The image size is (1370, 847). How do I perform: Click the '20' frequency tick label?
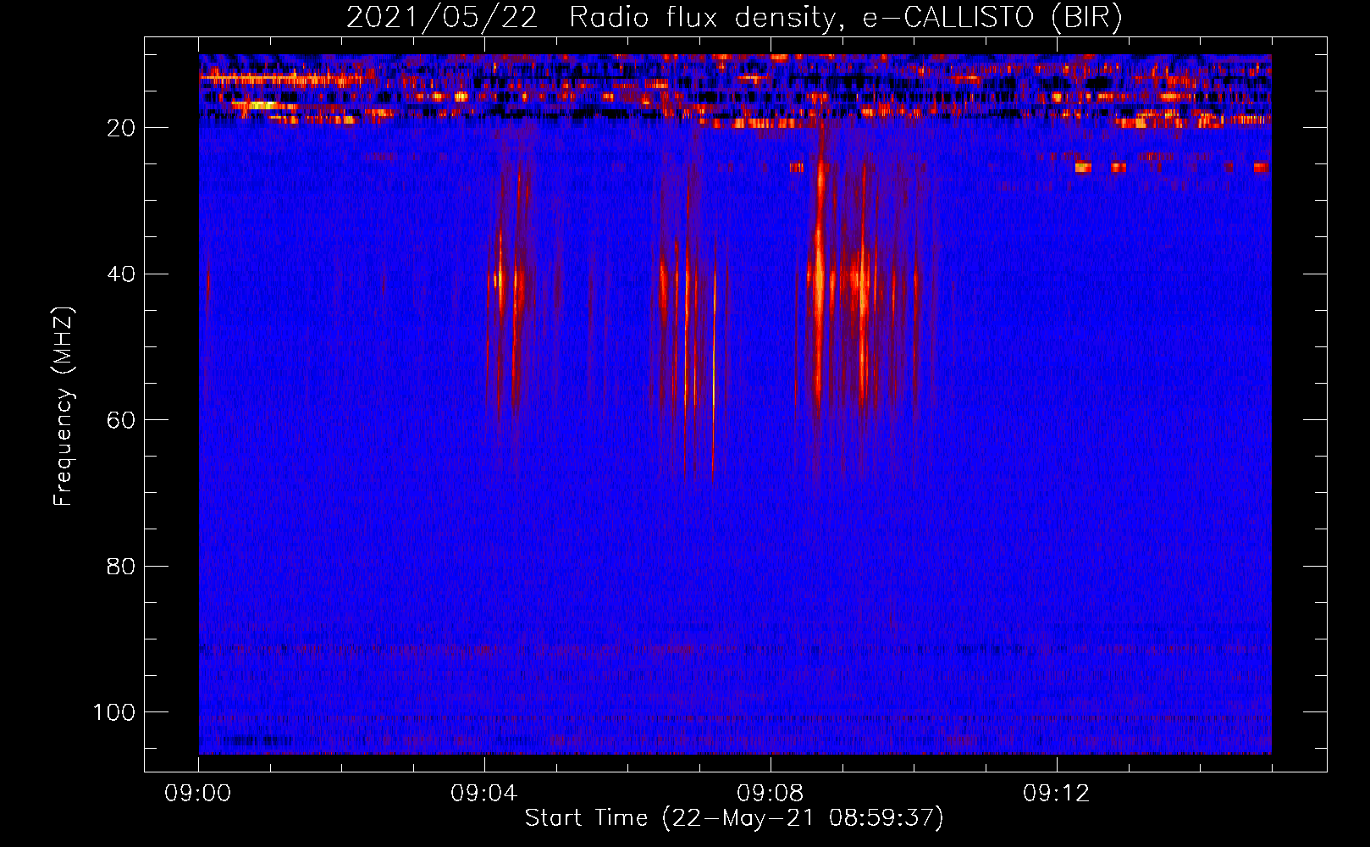pos(121,129)
